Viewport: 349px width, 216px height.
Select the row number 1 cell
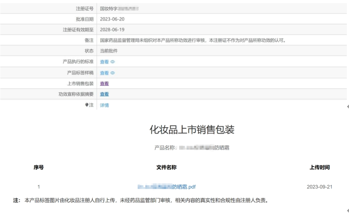[x=39, y=187]
